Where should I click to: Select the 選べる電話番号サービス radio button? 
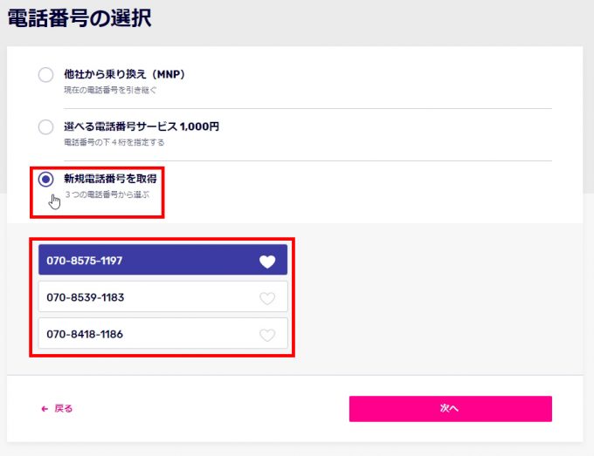click(45, 126)
